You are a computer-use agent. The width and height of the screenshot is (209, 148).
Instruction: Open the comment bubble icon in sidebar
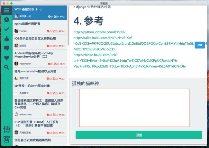click(6, 48)
